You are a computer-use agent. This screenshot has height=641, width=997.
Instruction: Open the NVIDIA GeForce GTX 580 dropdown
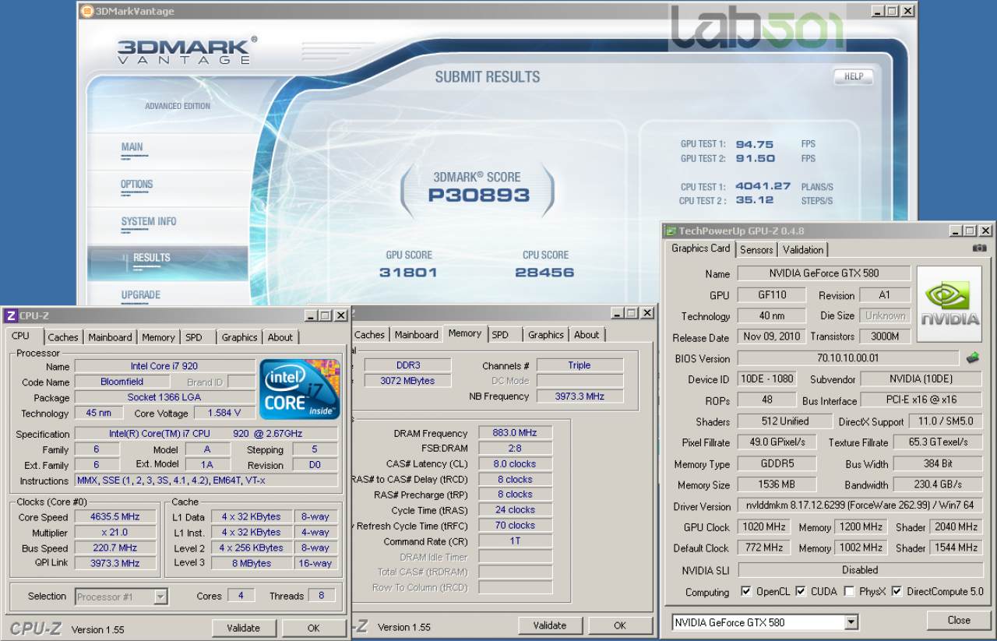[765, 622]
